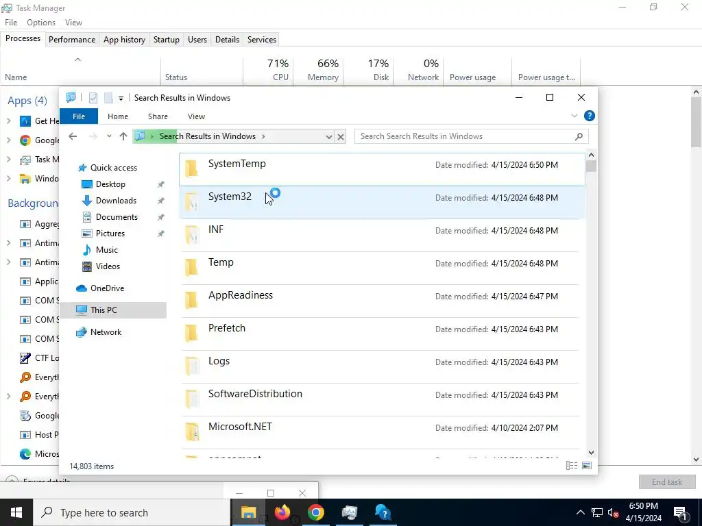Select the System32 folder icon
Viewport: 702px width, 526px height.
(192, 202)
